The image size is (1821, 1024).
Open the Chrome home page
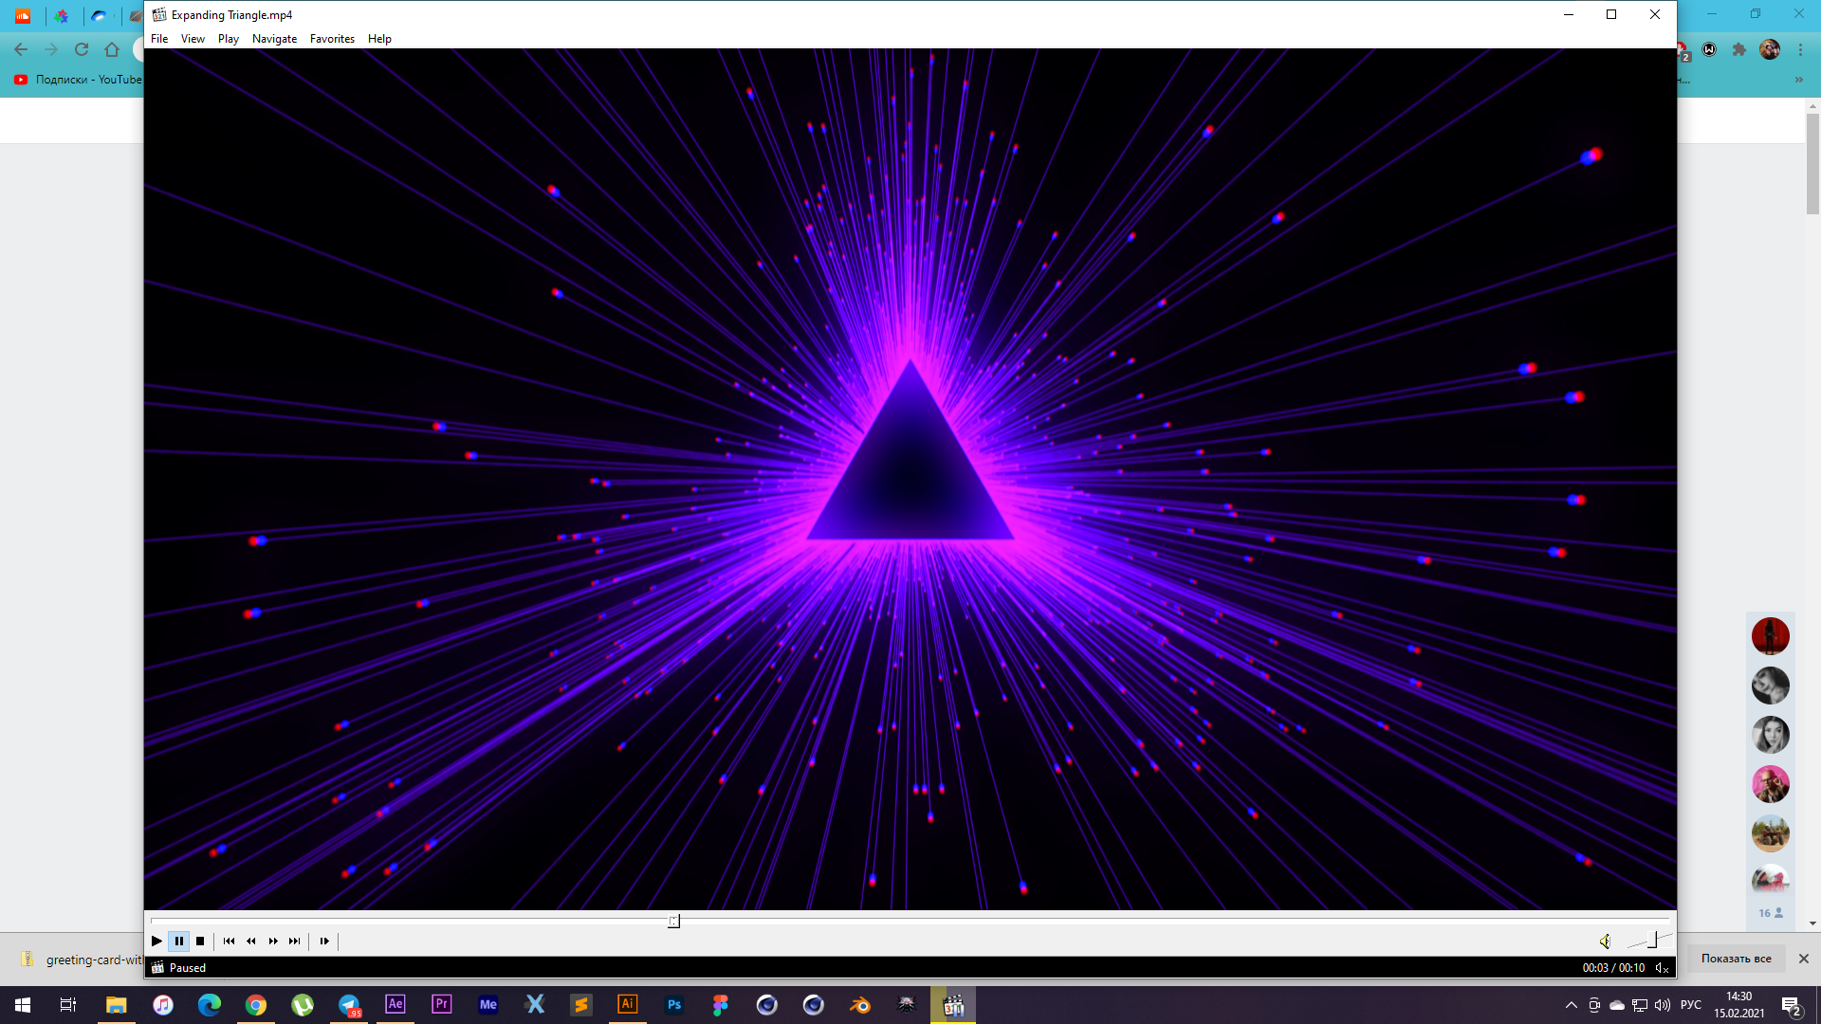point(112,49)
